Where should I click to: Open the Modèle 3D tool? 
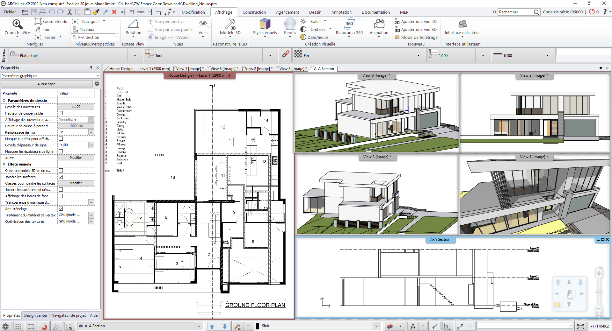[x=230, y=24]
